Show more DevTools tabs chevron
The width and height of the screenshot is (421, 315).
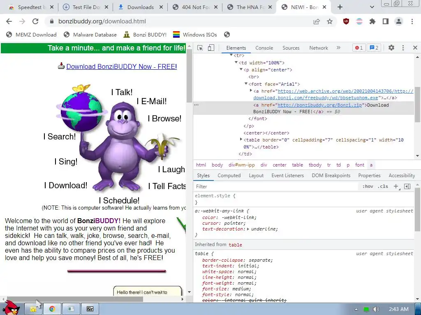click(338, 48)
